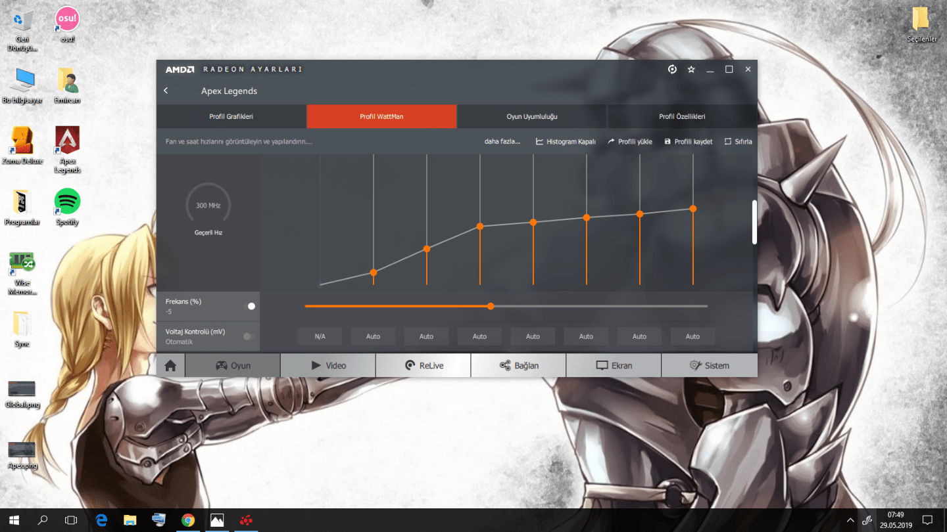This screenshot has width=947, height=532.
Task: Select the Global.png file on desktop
Action: point(22,394)
